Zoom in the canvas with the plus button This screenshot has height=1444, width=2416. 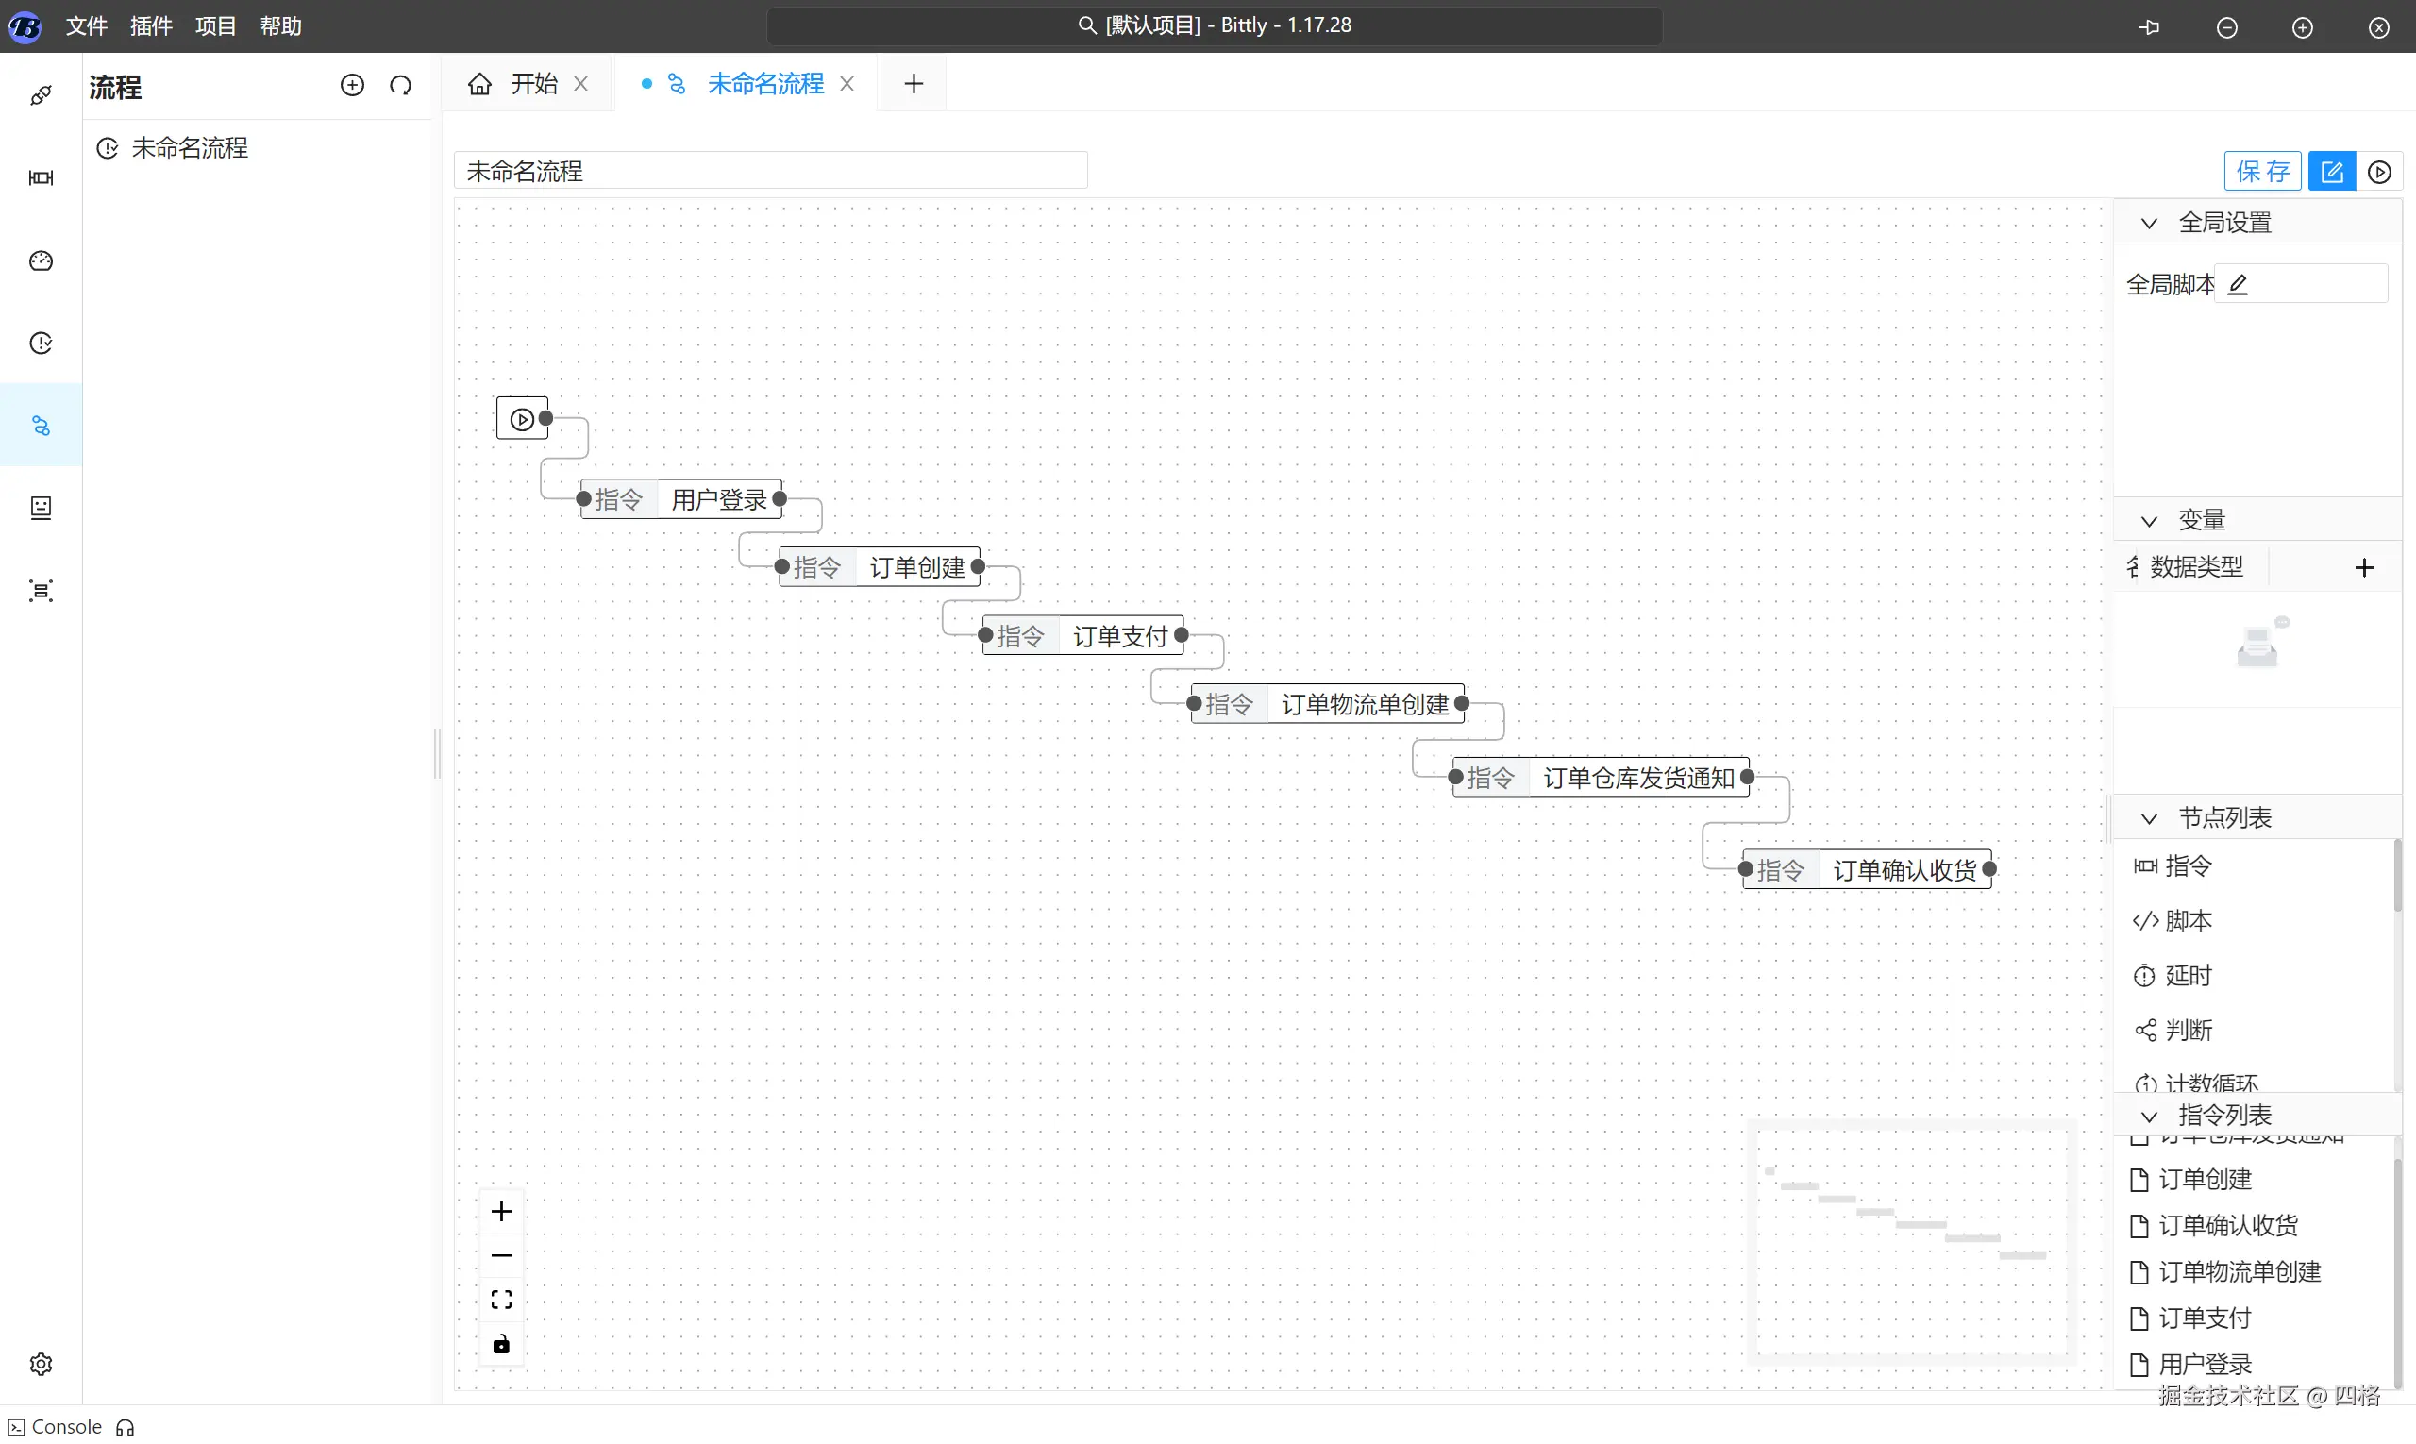coord(501,1212)
